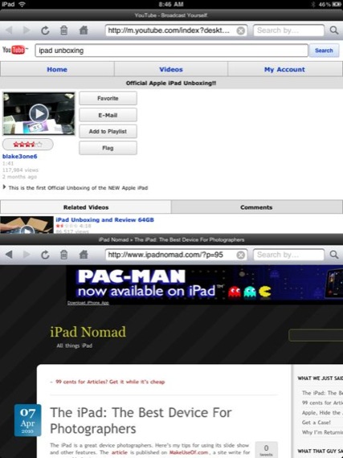Add video to Favorite
Viewport: 343px width, 458px height.
[x=108, y=99]
